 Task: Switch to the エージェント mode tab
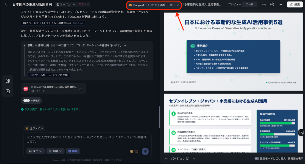point(66,4)
